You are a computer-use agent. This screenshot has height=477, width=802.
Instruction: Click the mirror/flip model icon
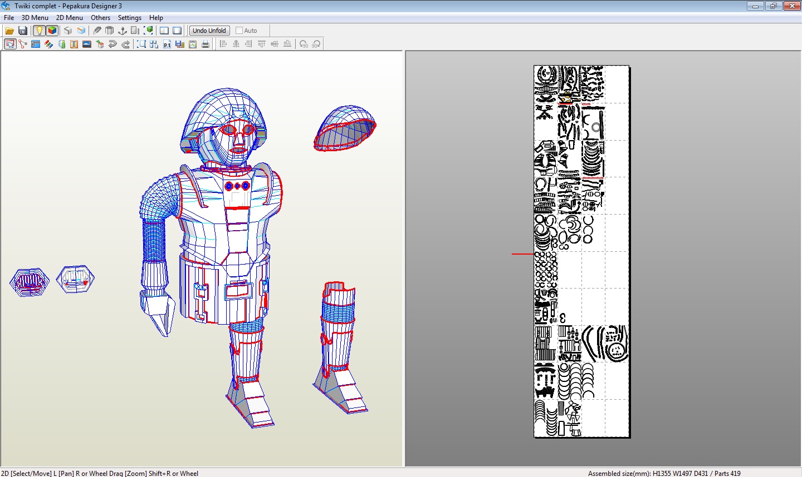(x=135, y=31)
